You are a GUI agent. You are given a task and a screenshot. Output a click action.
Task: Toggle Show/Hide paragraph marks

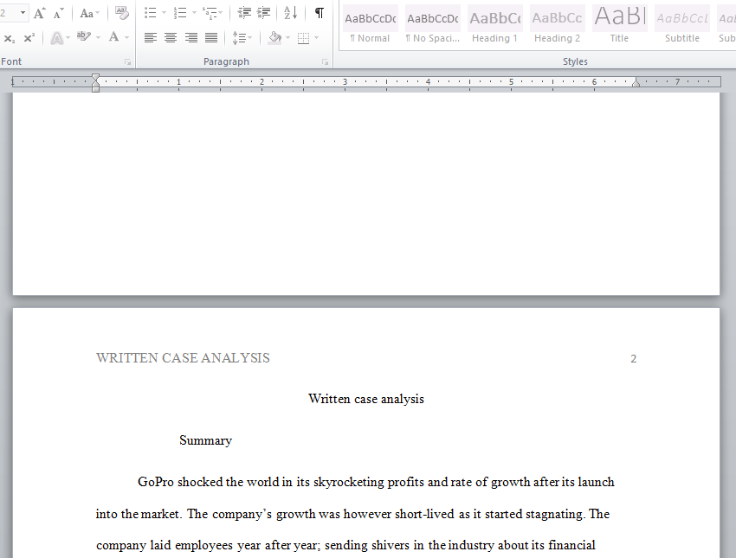click(x=320, y=13)
